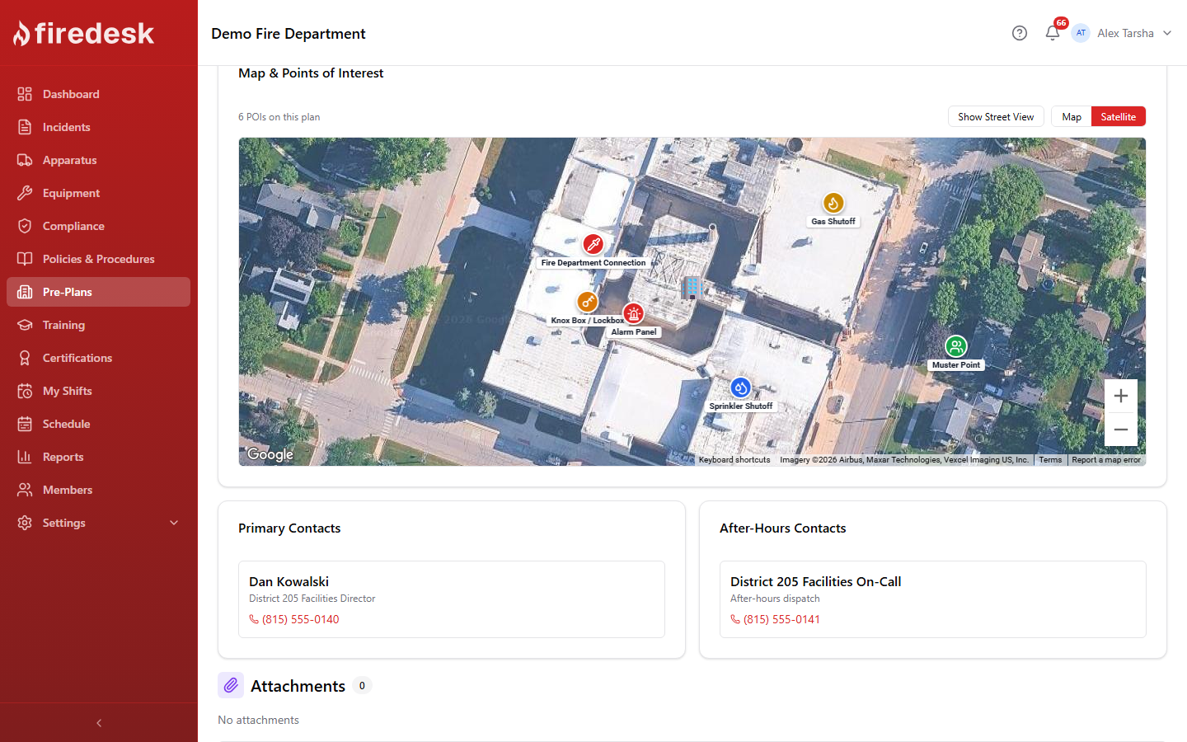Click Show Street View button
Viewport: 1187px width, 742px height.
996,116
